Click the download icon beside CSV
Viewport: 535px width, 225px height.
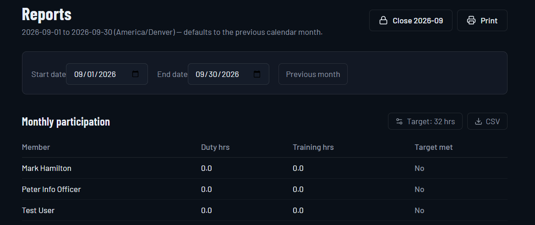(478, 121)
